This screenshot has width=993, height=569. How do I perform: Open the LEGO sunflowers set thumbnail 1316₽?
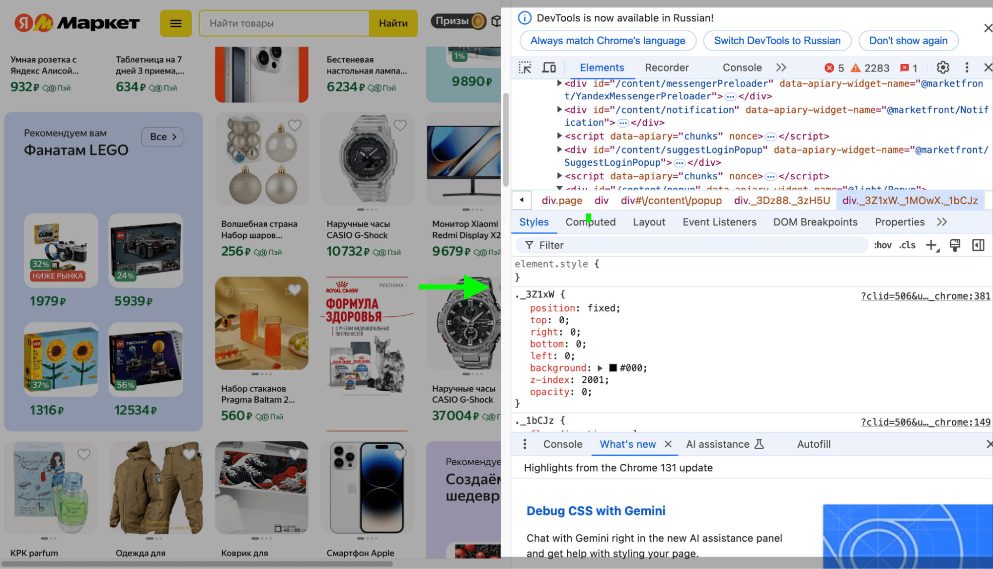click(x=61, y=359)
